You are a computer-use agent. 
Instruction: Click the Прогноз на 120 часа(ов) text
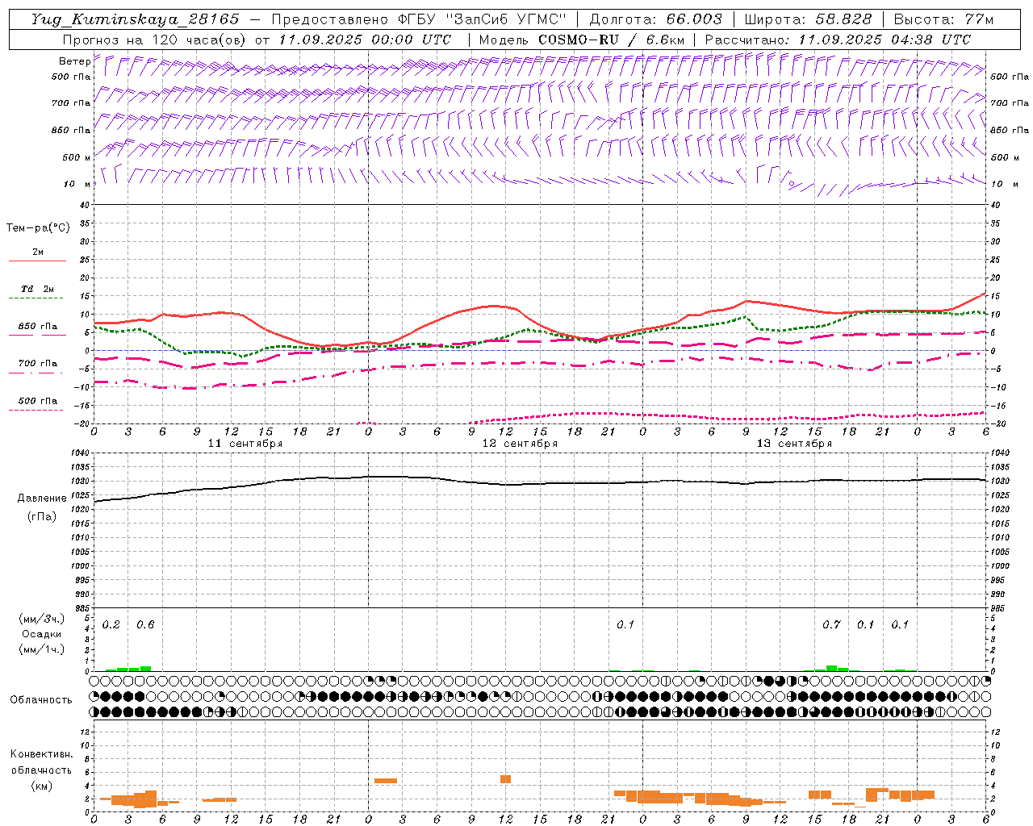155,40
